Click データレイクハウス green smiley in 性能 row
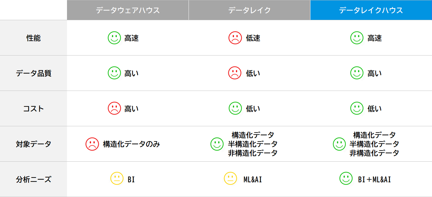 [357, 38]
